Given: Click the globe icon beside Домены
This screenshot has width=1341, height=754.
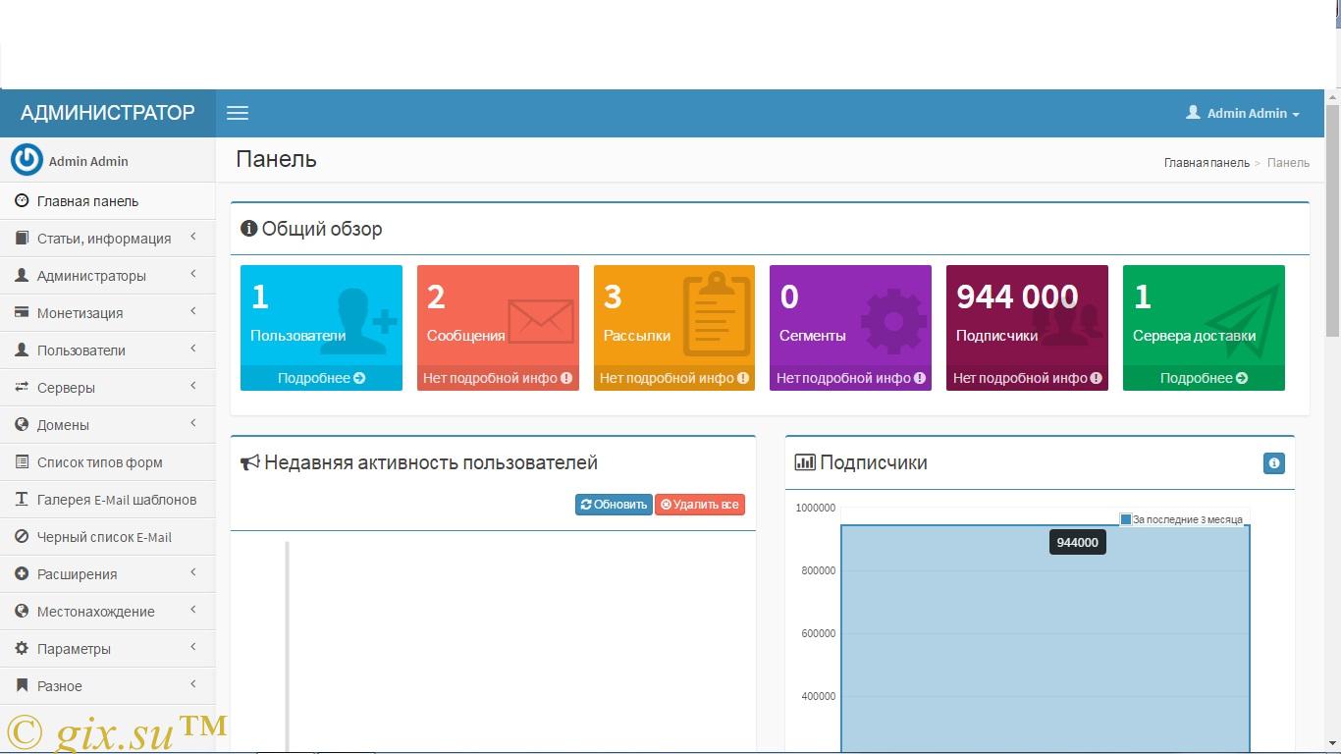Looking at the screenshot, I should pos(22,424).
